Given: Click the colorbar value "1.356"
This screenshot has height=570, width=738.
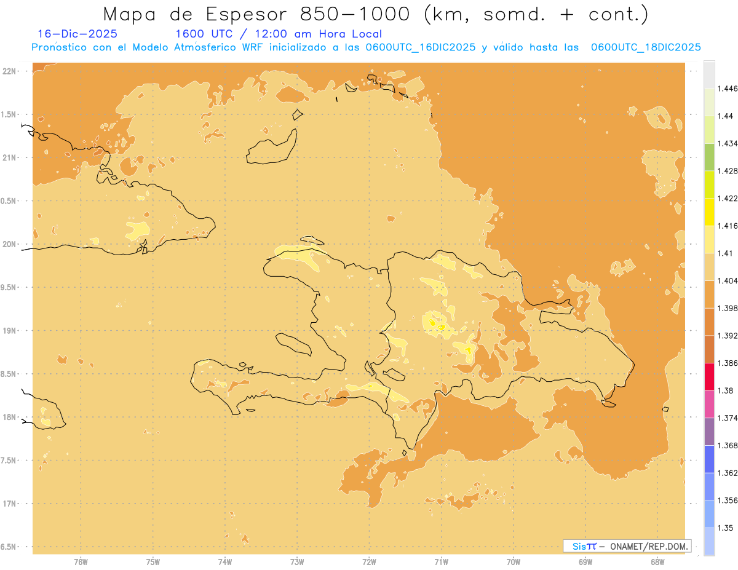Looking at the screenshot, I should tap(727, 501).
